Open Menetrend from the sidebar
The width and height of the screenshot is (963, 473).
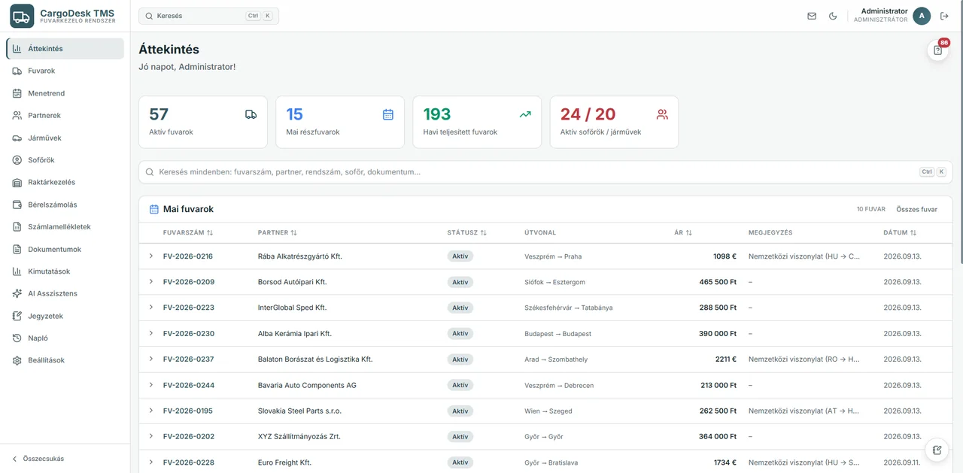pyautogui.click(x=65, y=93)
